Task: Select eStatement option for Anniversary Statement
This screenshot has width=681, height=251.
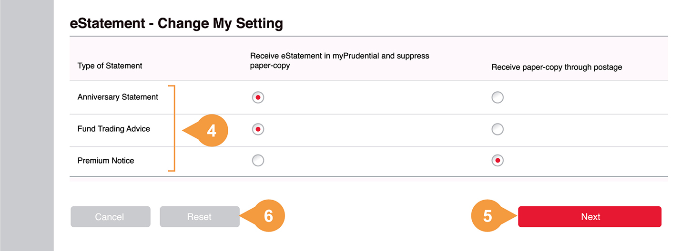Action: (258, 97)
